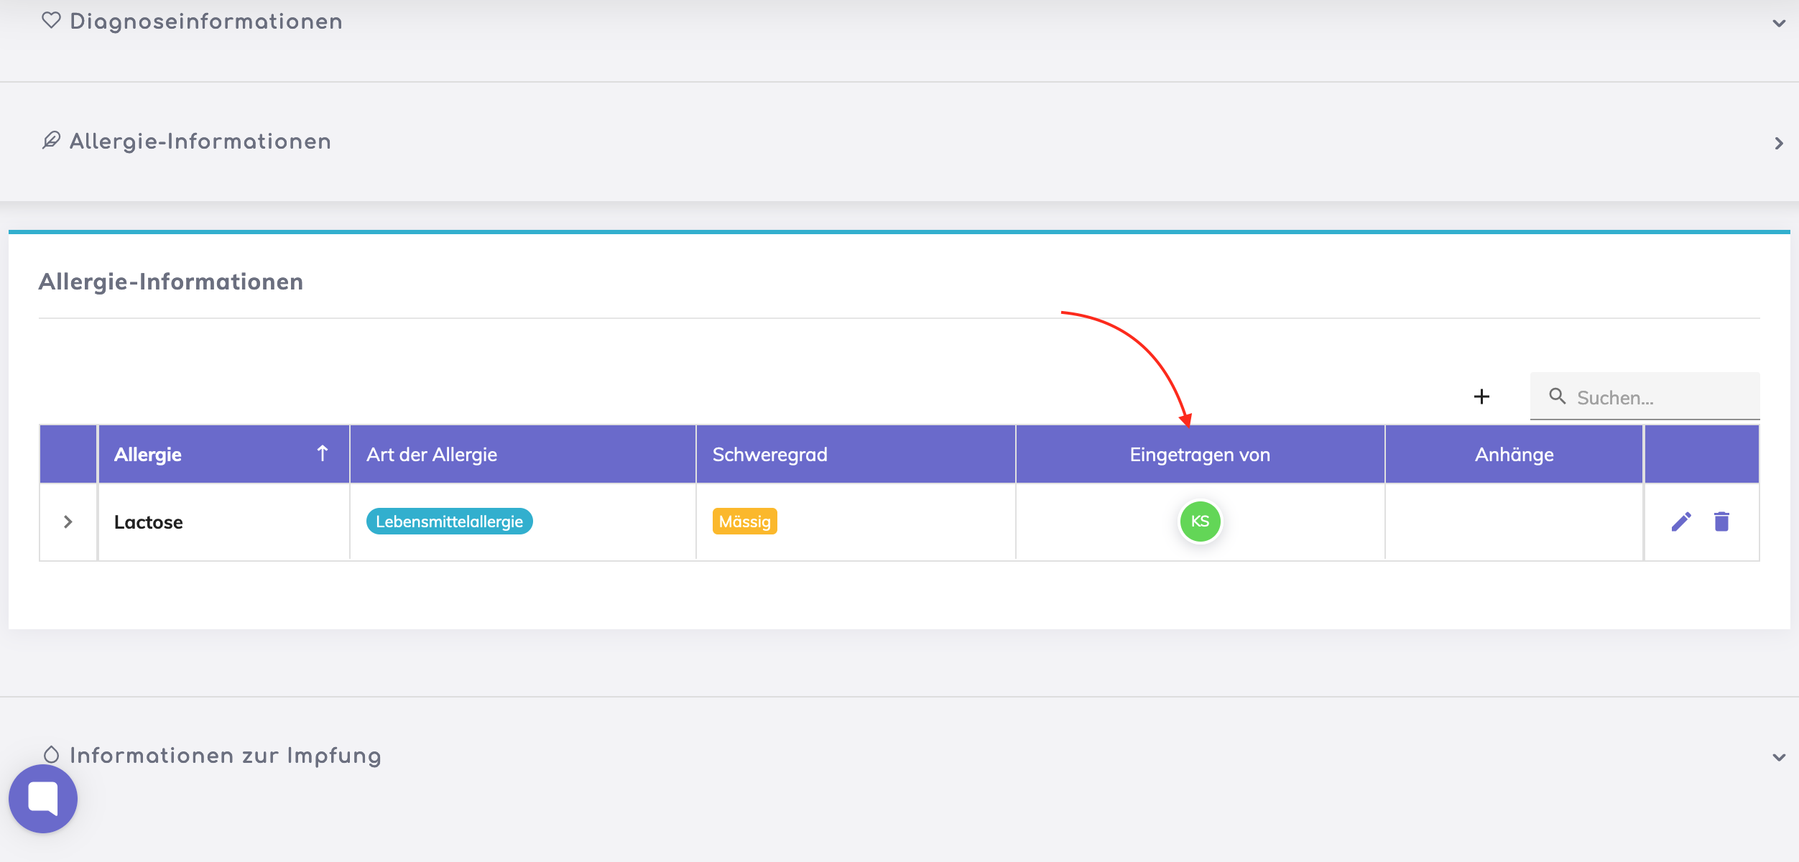Click the Lebensmittelallergie tag
The height and width of the screenshot is (862, 1799).
pyautogui.click(x=449, y=522)
